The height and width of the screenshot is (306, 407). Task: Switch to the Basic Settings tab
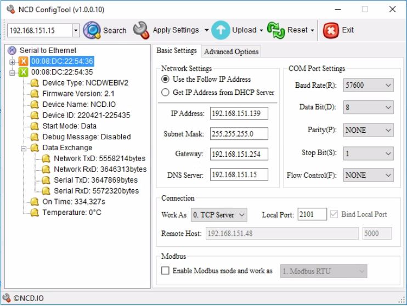[177, 50]
